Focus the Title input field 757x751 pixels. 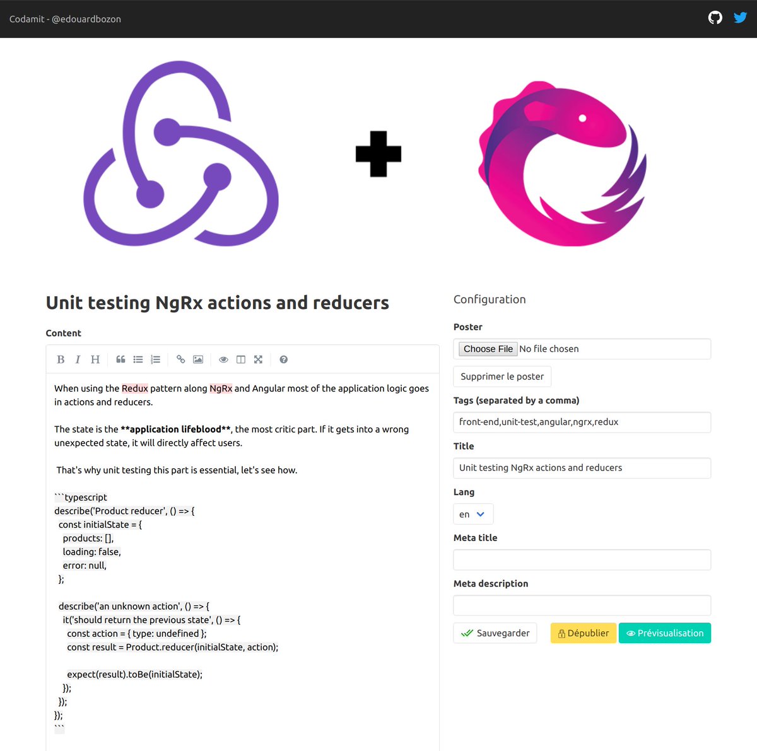pos(582,468)
